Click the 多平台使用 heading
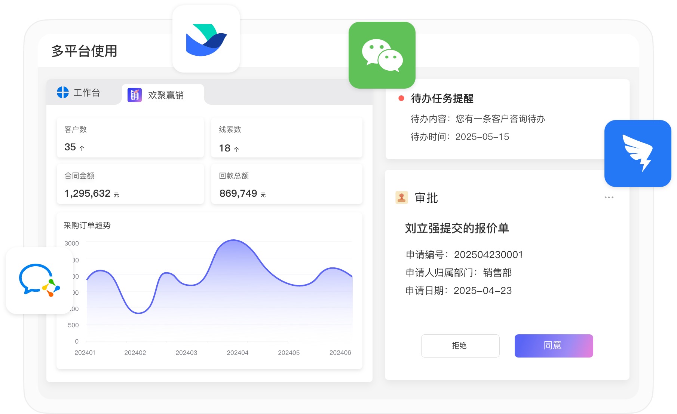The image size is (677, 414). pyautogui.click(x=84, y=51)
